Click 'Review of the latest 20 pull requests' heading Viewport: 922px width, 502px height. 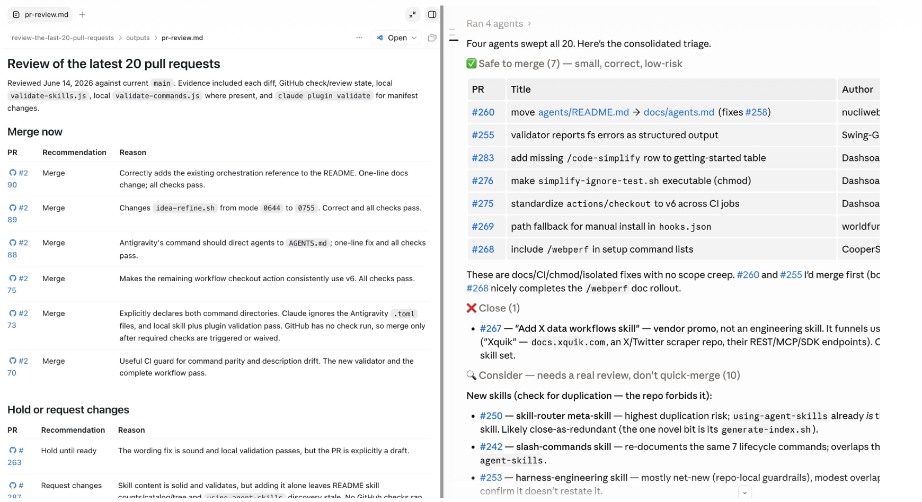114,64
